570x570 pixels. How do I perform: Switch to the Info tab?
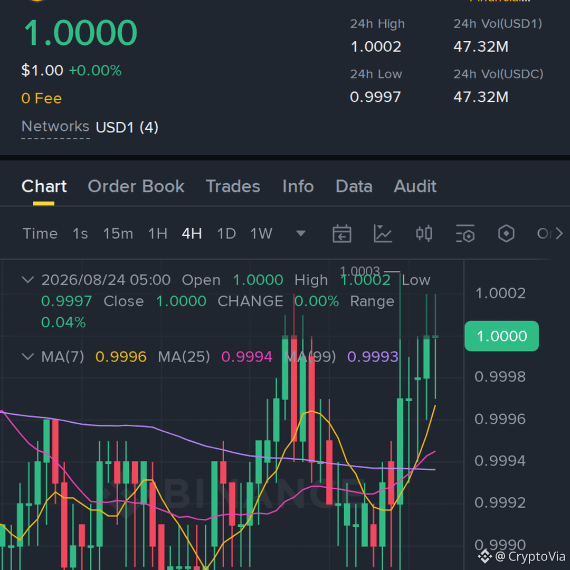[x=298, y=186]
